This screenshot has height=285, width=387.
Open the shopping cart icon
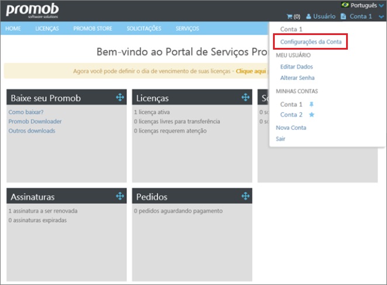[289, 16]
